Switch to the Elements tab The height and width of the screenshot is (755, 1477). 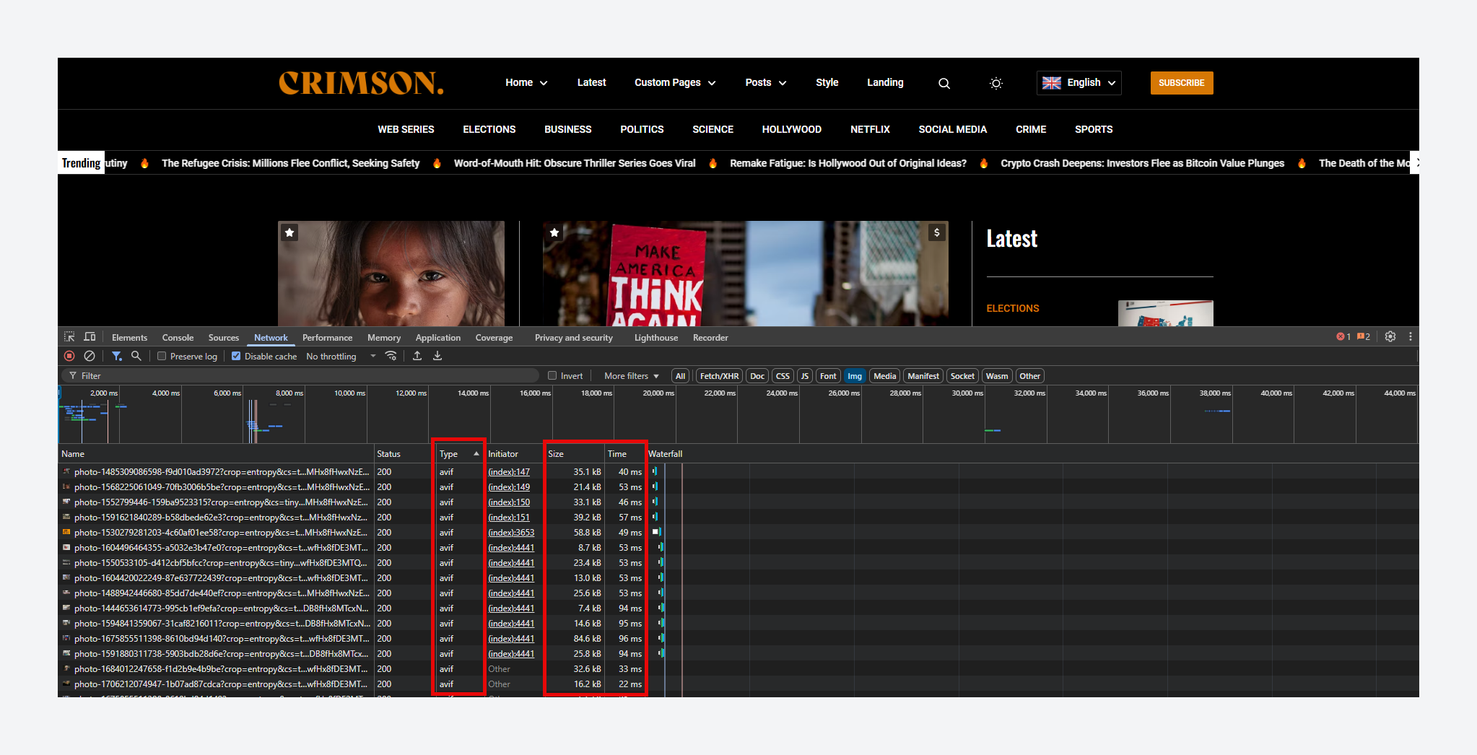click(x=129, y=337)
